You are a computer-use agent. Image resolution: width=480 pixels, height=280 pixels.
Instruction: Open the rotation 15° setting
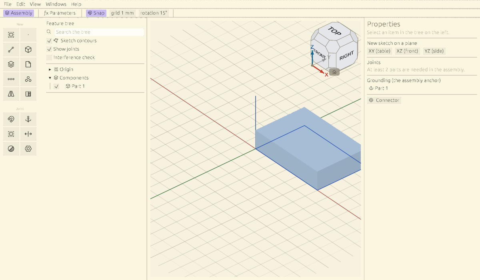(x=154, y=13)
